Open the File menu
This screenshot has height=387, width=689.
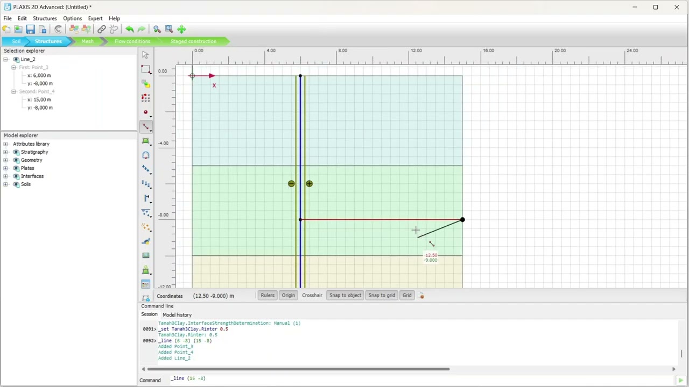point(8,18)
